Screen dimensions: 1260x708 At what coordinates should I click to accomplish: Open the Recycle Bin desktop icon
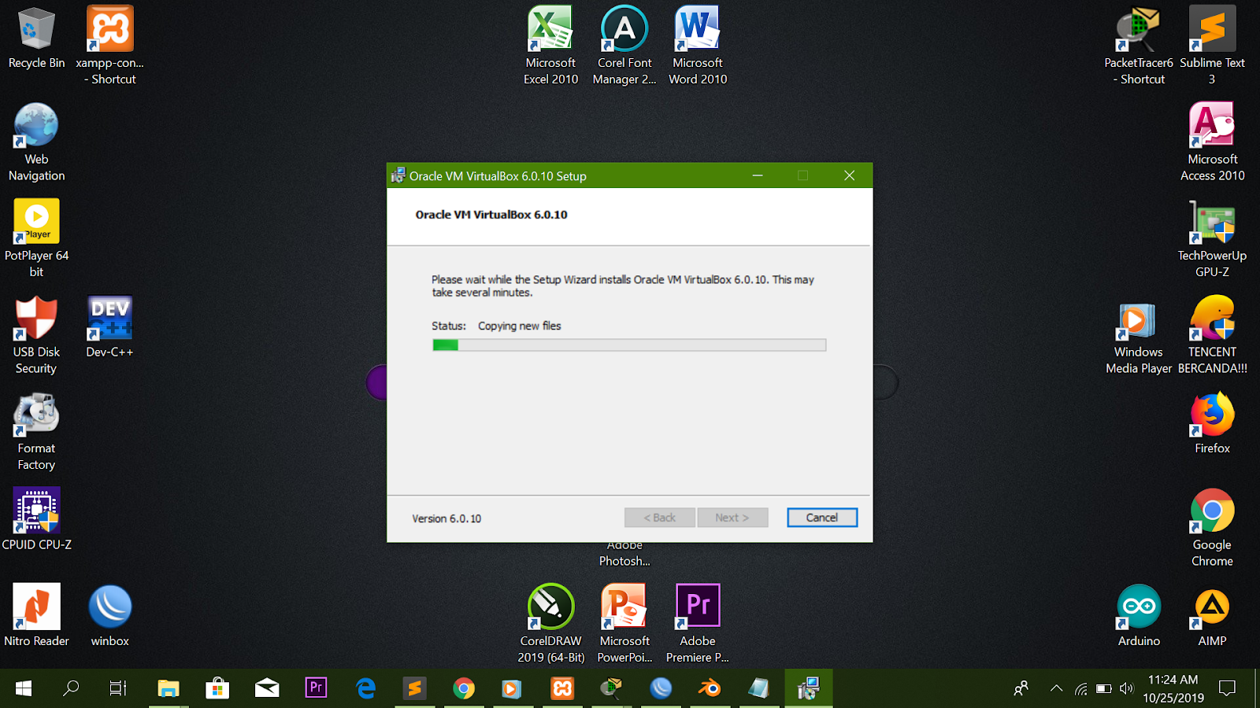[36, 38]
